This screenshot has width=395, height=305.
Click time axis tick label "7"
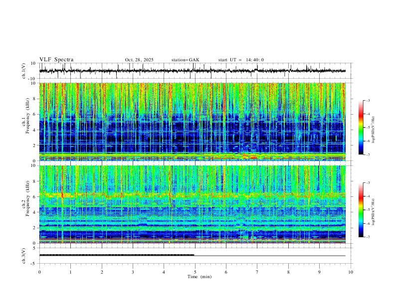(257, 272)
